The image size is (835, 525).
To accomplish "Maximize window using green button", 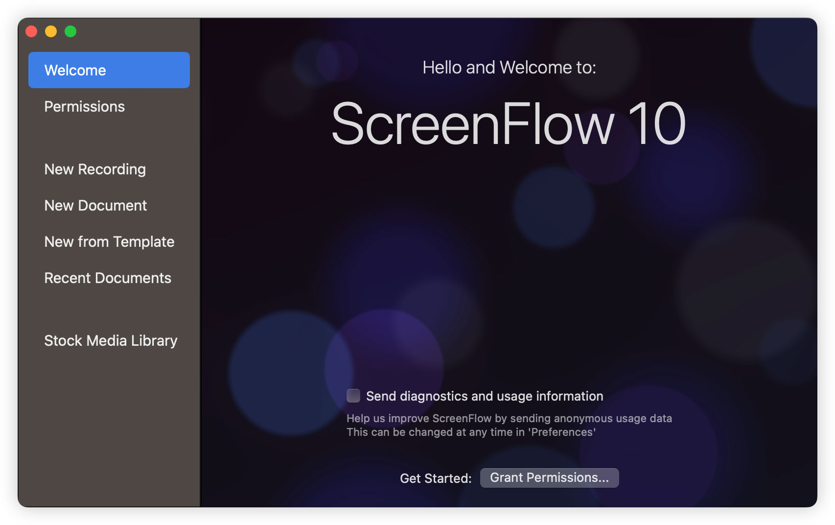I will [x=70, y=31].
